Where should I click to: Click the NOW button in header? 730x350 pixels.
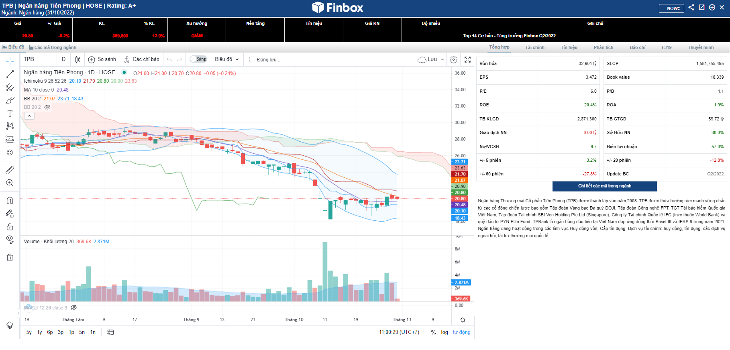[671, 8]
